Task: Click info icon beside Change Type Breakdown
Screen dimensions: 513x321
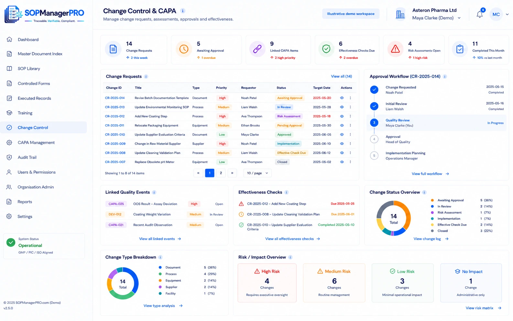Action: (160, 257)
